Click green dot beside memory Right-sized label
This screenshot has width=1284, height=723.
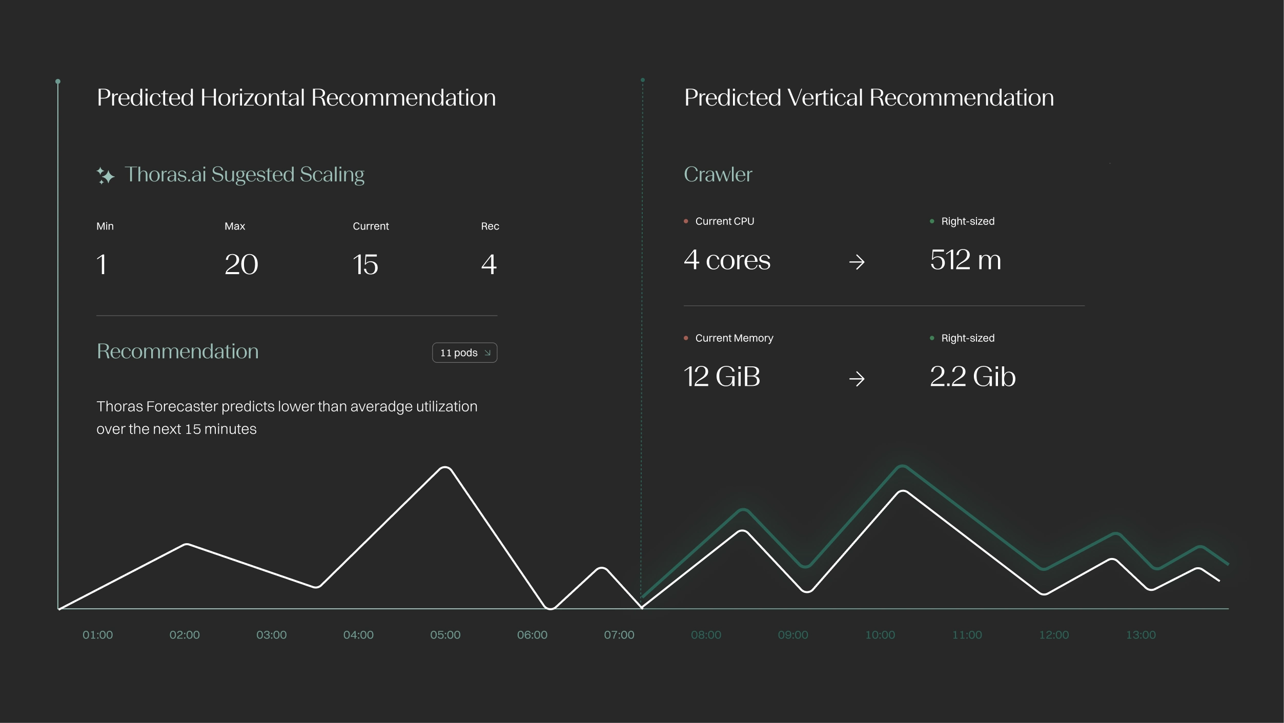click(x=932, y=338)
